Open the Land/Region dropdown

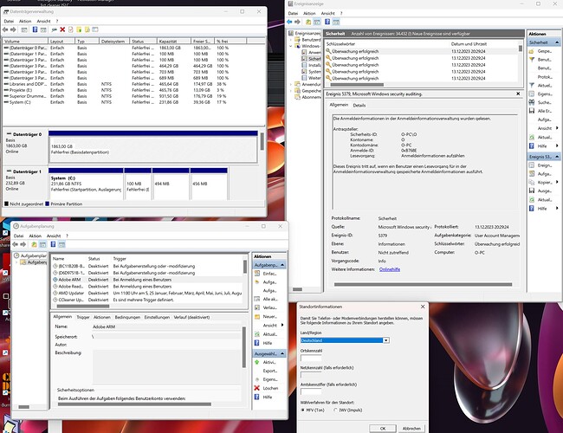tap(385, 340)
